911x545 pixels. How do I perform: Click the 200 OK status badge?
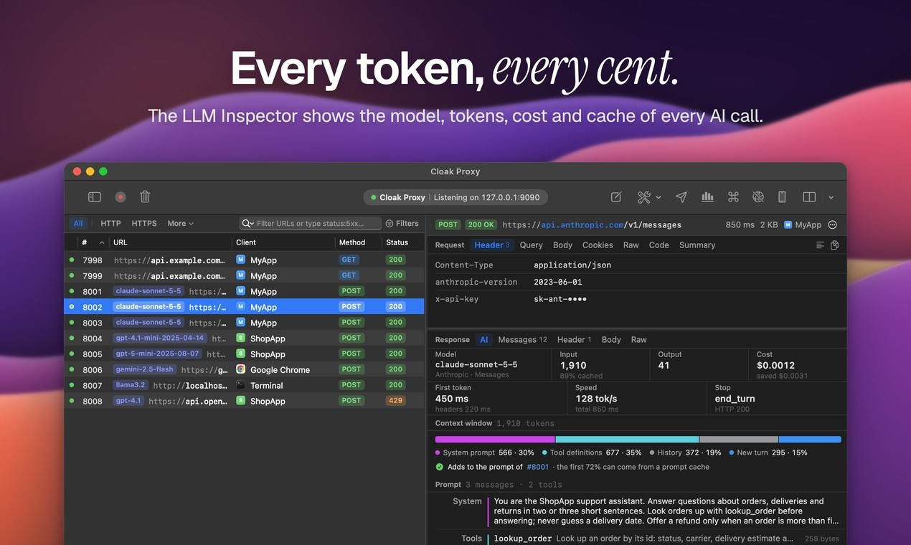point(481,224)
